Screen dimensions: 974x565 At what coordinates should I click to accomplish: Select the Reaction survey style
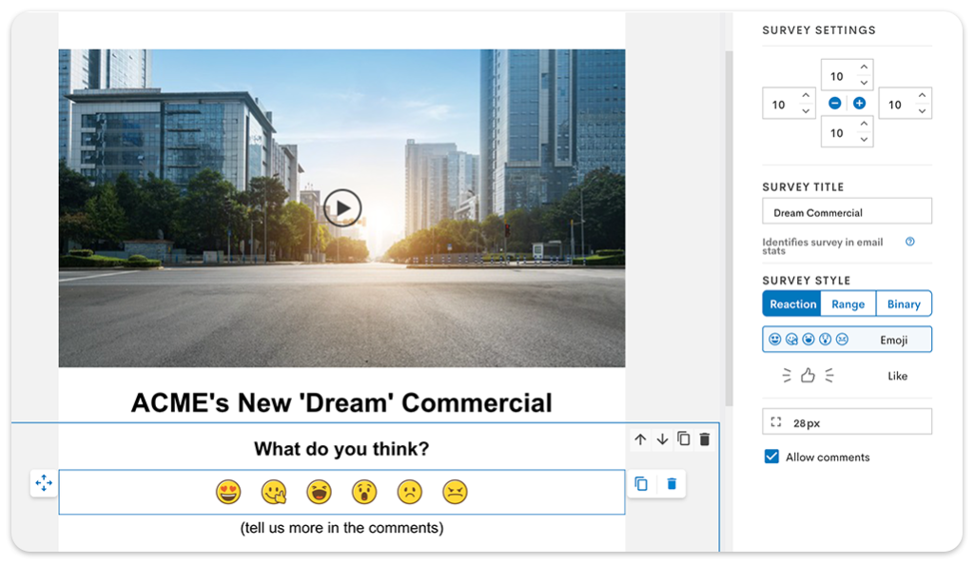[792, 303]
